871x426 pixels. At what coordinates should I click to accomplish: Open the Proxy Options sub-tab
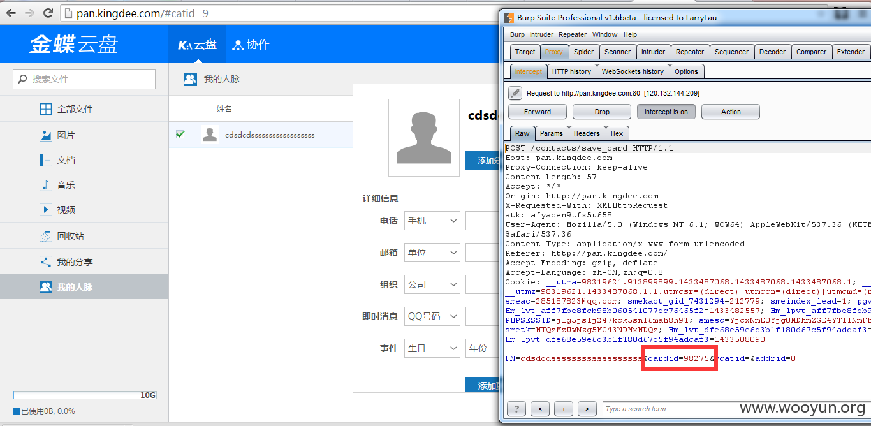click(686, 71)
